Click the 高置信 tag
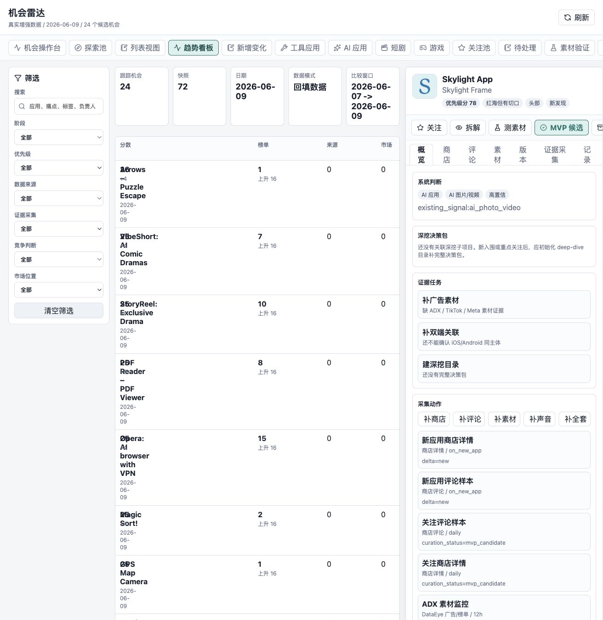603x620 pixels. pos(497,195)
